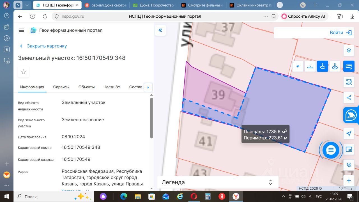Click the Windows Start button
Image resolution: width=359 pixels, height=202 pixels.
pyautogui.click(x=6, y=196)
